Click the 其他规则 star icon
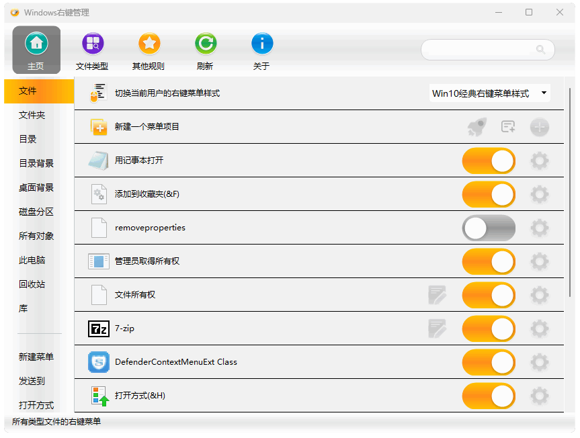This screenshot has width=580, height=438. click(x=149, y=44)
